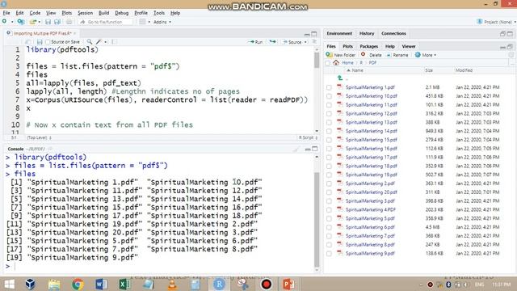The image size is (517, 291).
Task: Open the More dropdown in Files pane
Action: tap(426, 55)
